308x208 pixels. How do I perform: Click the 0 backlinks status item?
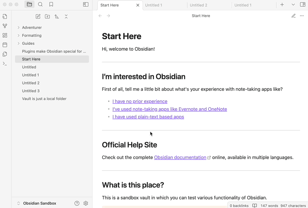click(239, 206)
